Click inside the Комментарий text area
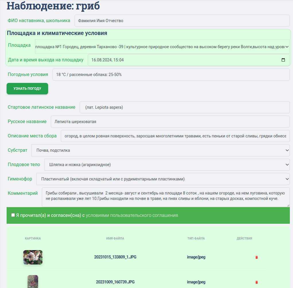This screenshot has height=288, width=293. click(165, 197)
